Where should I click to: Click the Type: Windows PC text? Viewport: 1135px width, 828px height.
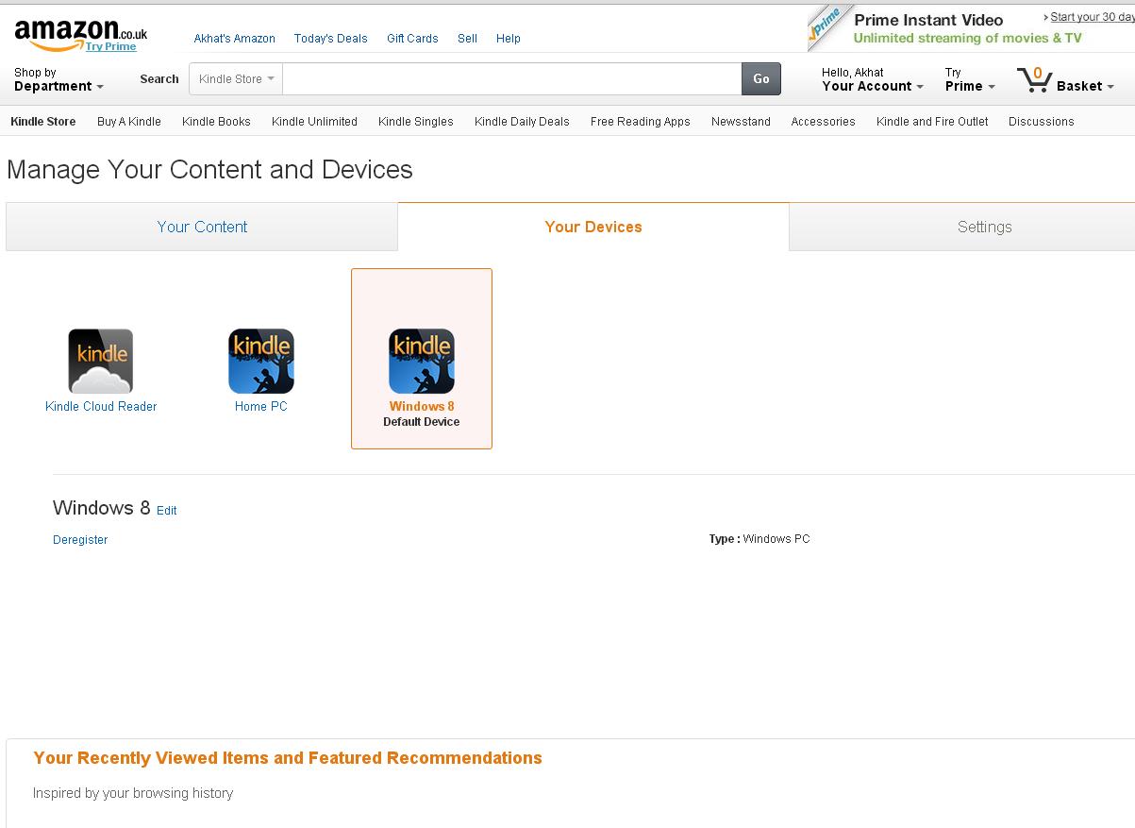pyautogui.click(x=759, y=539)
